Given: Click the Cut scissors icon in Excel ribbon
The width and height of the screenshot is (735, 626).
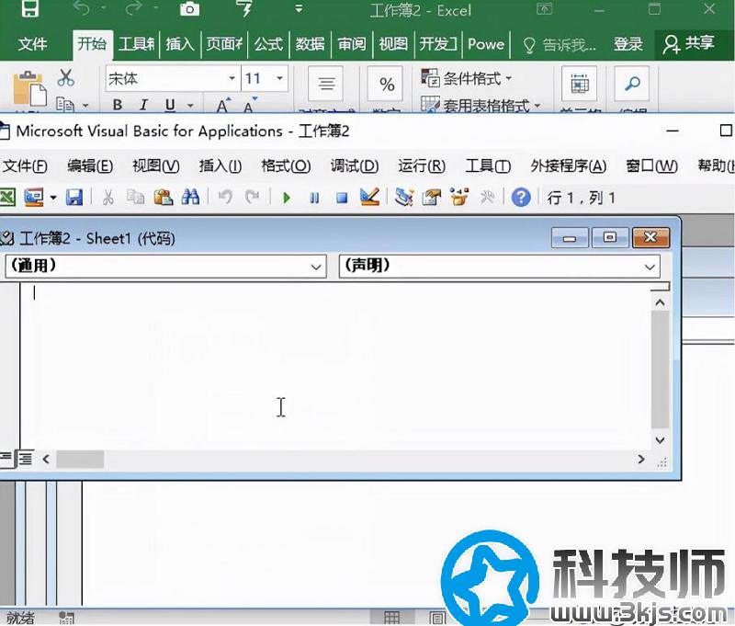Looking at the screenshot, I should (65, 77).
